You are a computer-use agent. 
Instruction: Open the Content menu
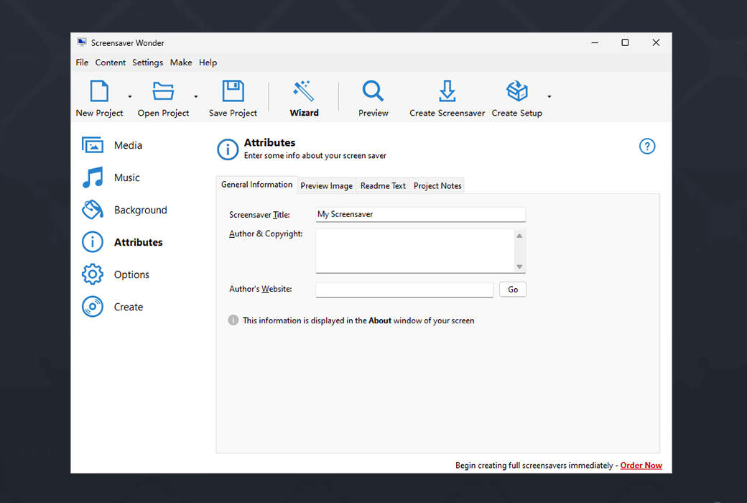click(111, 63)
